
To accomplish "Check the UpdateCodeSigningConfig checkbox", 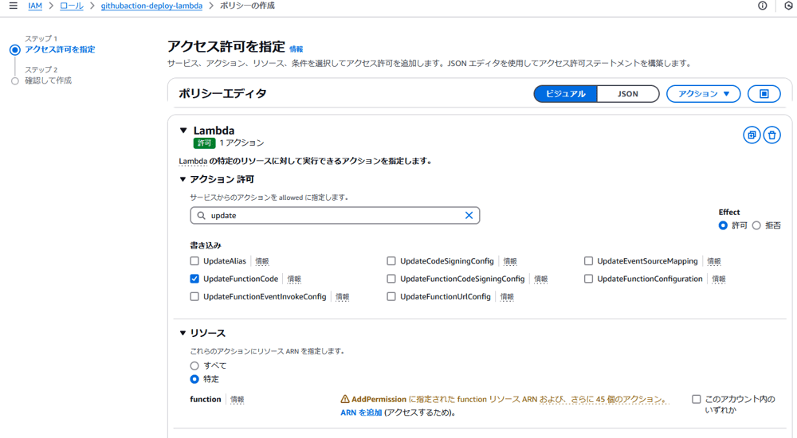I will click(x=391, y=261).
